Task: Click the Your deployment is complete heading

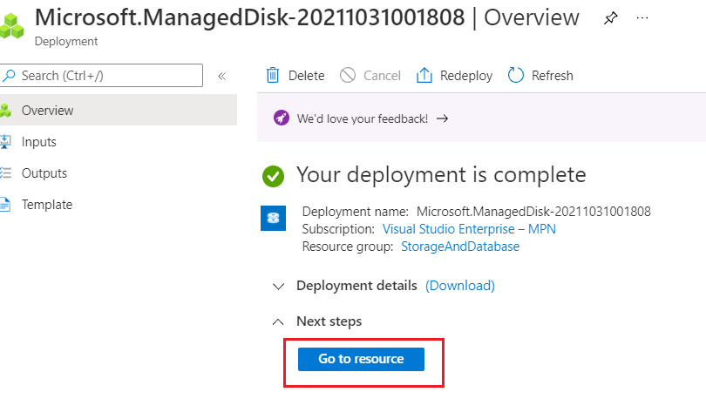Action: pos(441,174)
